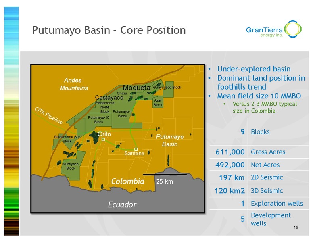Click the '3D Seismic' label
The height and width of the screenshot is (242, 313).
pos(267,191)
